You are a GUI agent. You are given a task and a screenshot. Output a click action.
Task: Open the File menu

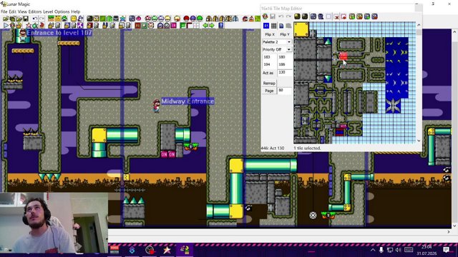pyautogui.click(x=4, y=11)
